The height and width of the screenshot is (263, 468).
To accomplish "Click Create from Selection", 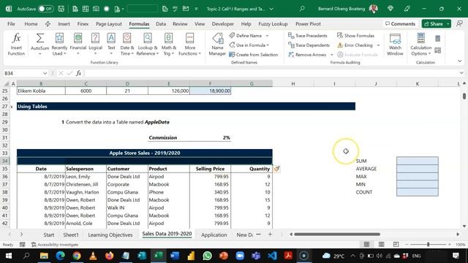I will coord(254,55).
